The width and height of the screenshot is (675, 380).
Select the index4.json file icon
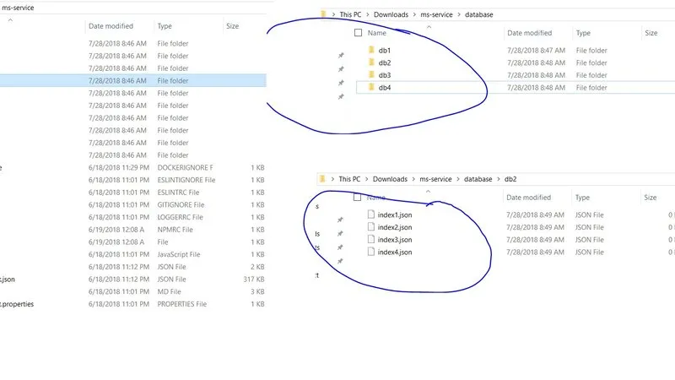click(x=370, y=252)
